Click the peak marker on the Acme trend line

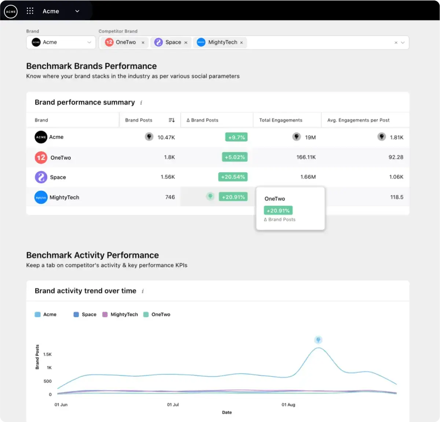click(x=318, y=340)
